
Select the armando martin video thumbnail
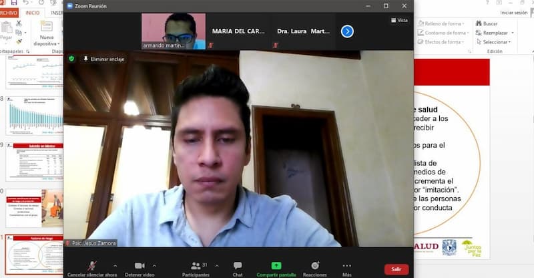coord(174,31)
